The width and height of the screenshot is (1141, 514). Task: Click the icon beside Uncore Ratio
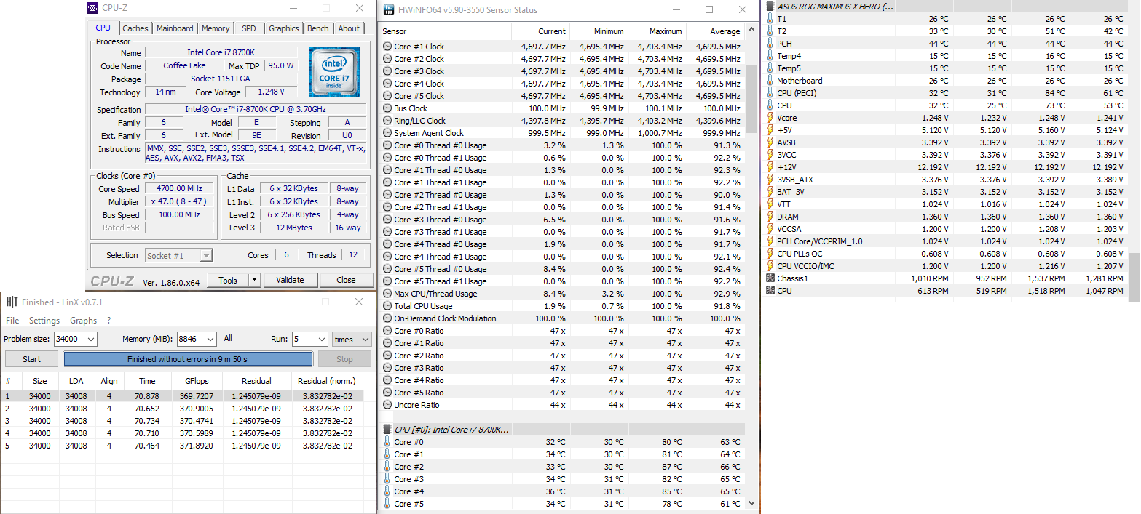[387, 405]
